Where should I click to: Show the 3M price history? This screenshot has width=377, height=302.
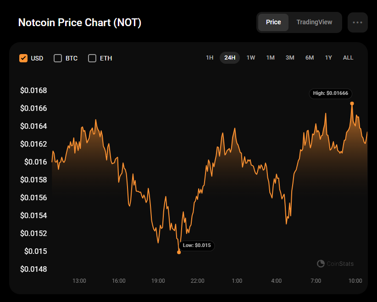[x=290, y=58]
